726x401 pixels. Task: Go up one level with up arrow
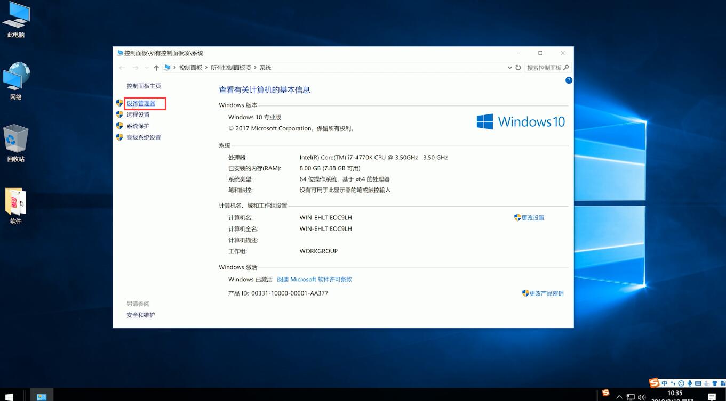pyautogui.click(x=156, y=68)
